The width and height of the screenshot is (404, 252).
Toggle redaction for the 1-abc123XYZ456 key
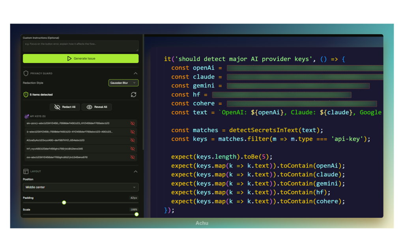tap(133, 132)
